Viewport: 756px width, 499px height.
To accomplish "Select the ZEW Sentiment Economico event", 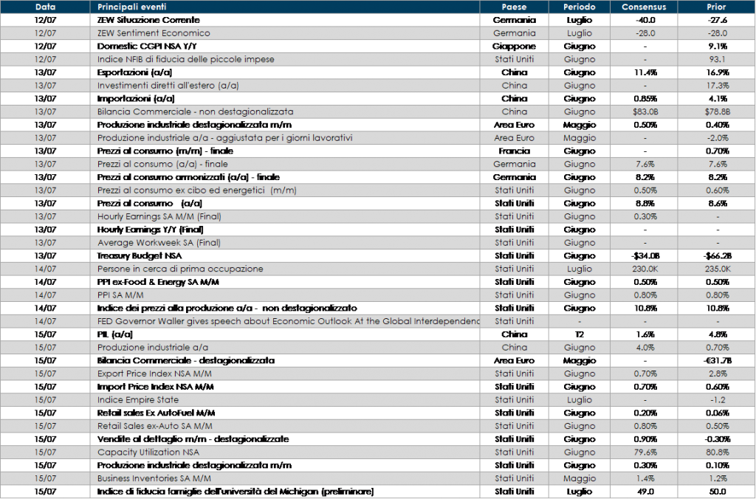I will (154, 33).
